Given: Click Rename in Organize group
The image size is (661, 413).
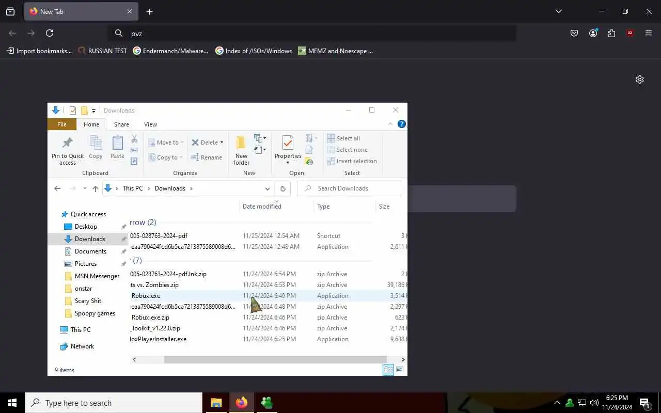Looking at the screenshot, I should (206, 157).
